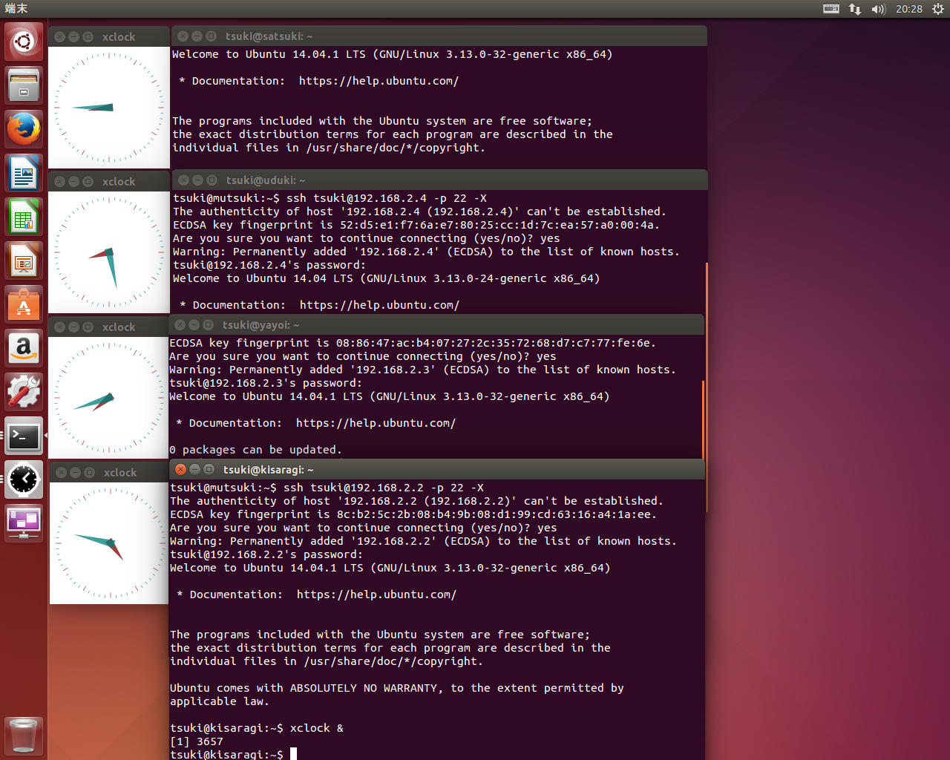Click the fingerprint line starting "08:86:47:ac"

pos(413,343)
